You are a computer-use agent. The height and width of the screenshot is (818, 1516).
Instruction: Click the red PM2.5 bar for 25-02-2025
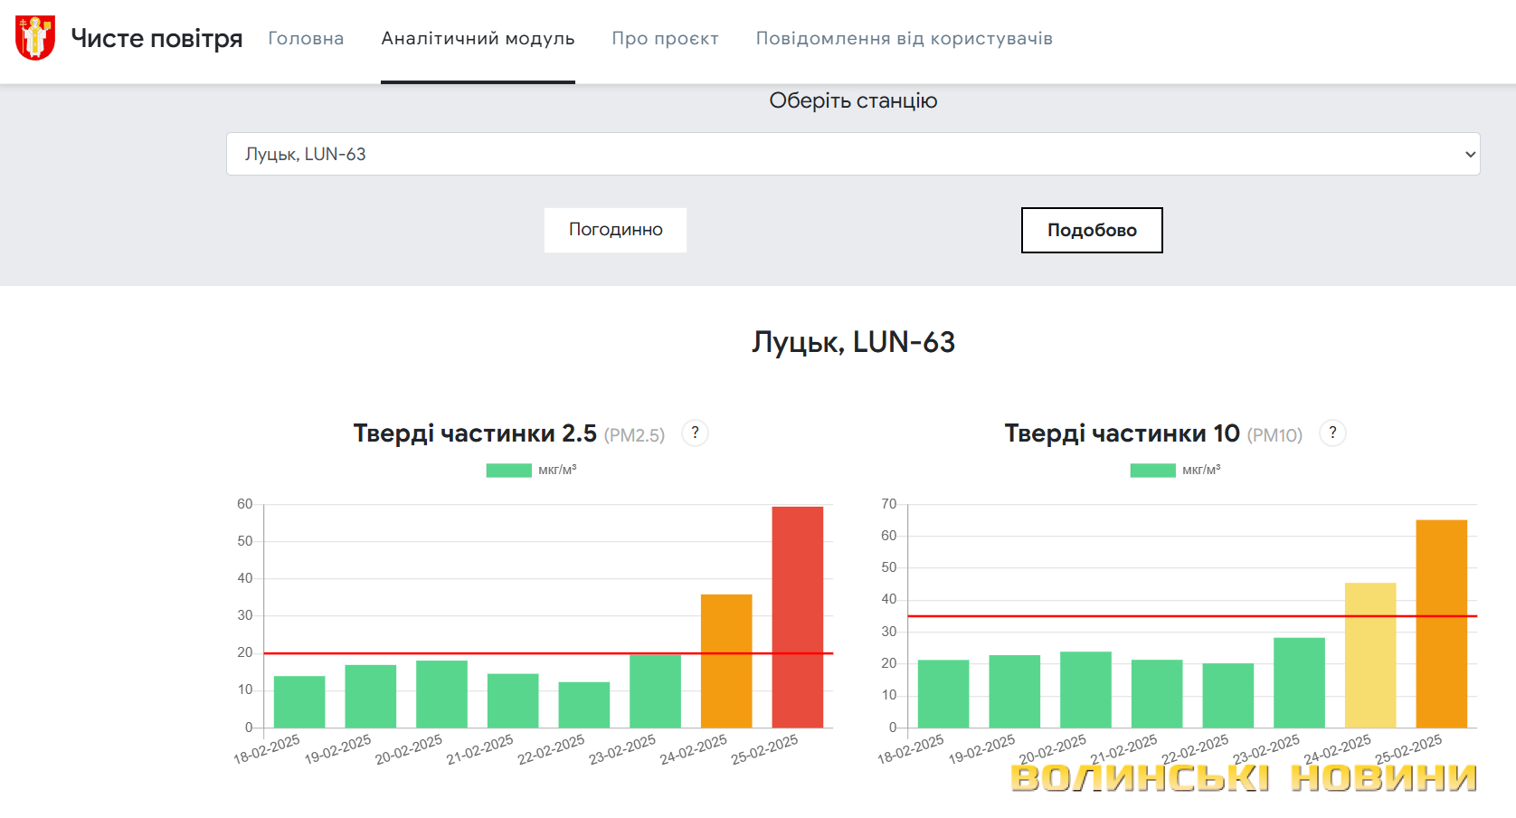coord(797,617)
